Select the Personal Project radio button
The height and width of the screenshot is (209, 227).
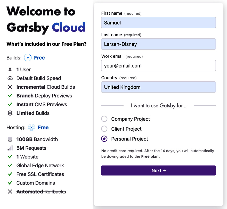pos(104,139)
